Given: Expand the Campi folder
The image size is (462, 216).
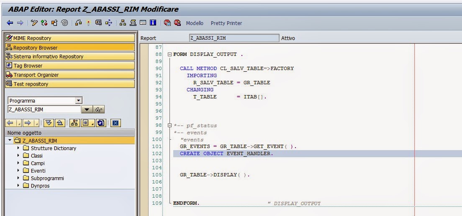Looking at the screenshot, I should tap(18, 163).
